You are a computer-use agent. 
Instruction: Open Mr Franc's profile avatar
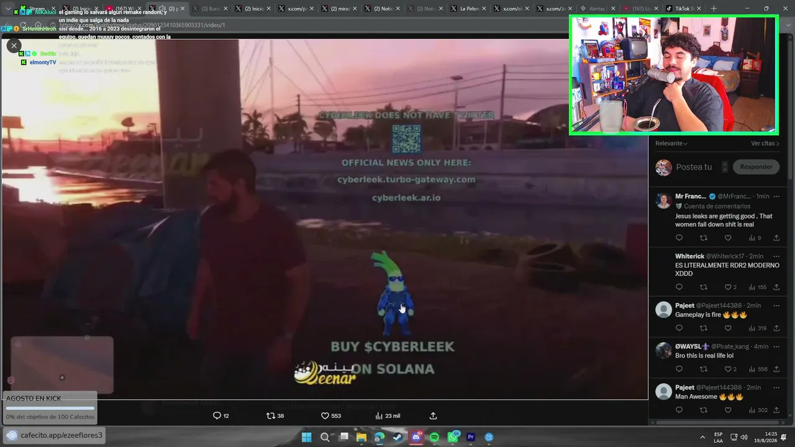(664, 201)
